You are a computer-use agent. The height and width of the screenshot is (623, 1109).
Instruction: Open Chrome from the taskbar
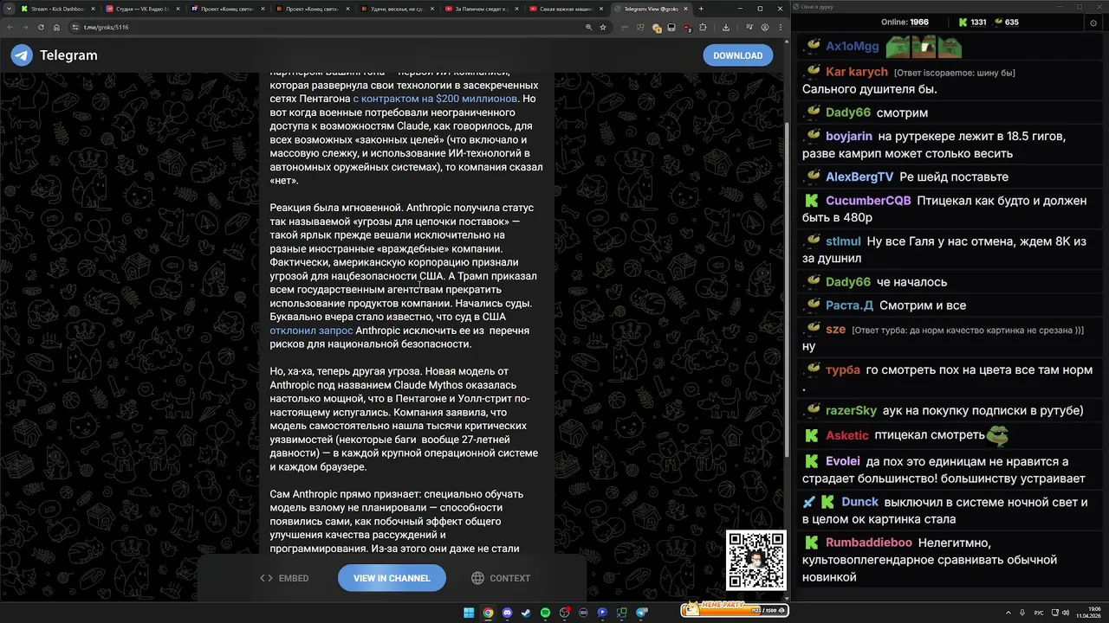pyautogui.click(x=488, y=613)
